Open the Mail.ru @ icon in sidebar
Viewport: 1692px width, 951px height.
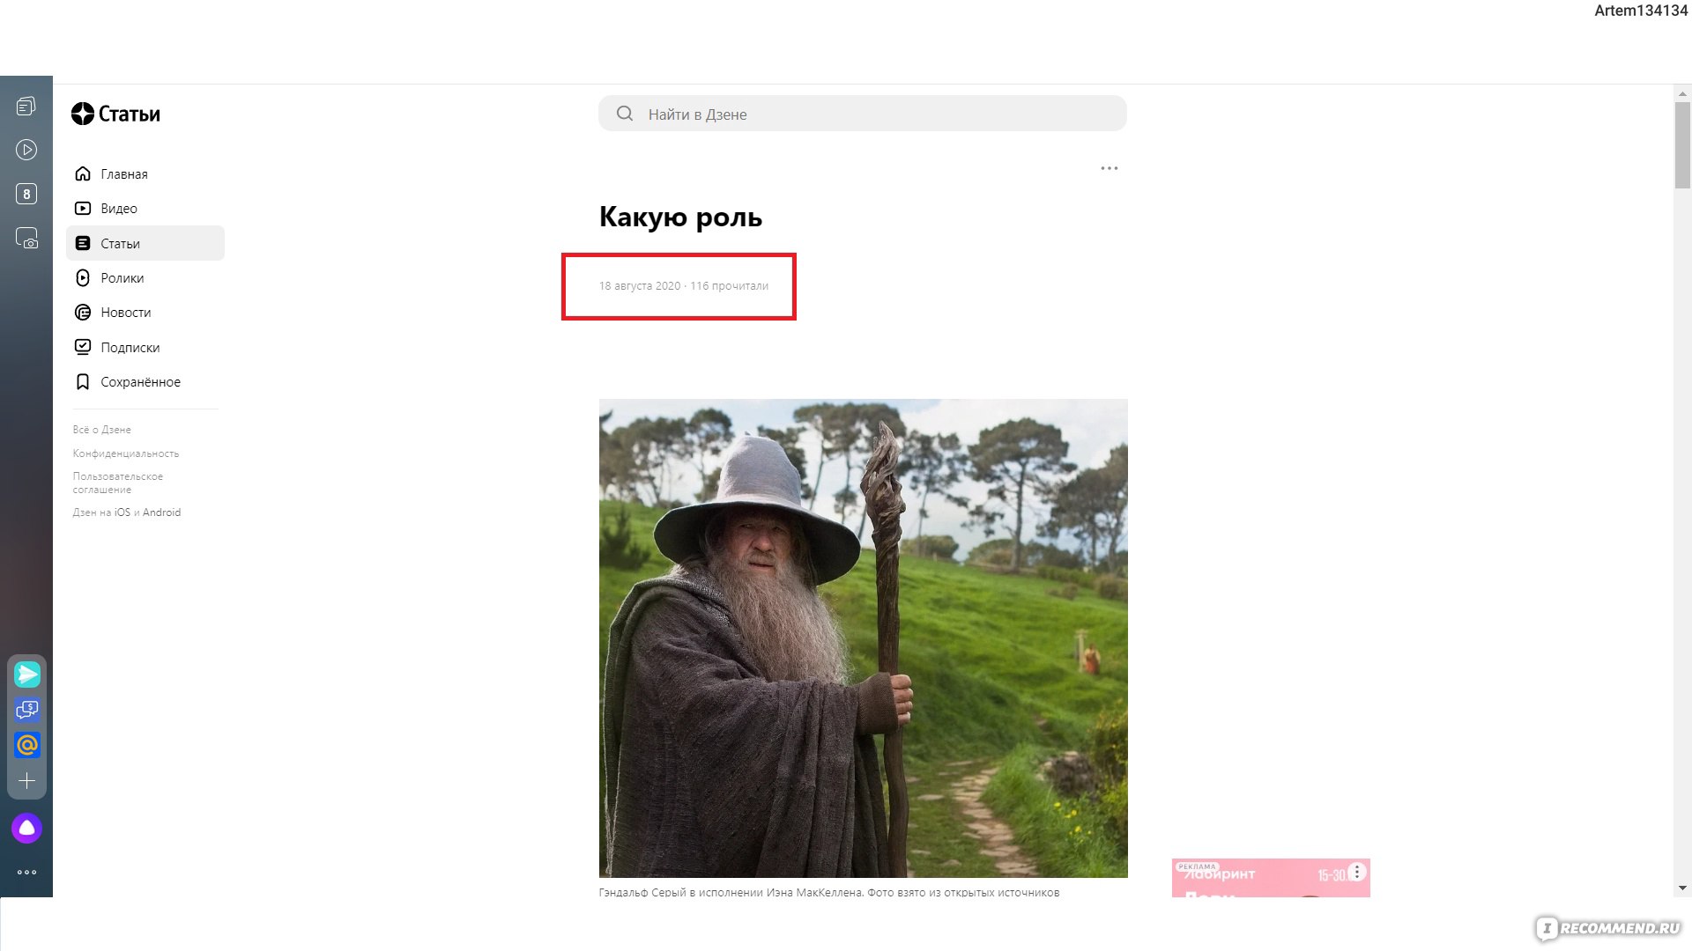[27, 745]
